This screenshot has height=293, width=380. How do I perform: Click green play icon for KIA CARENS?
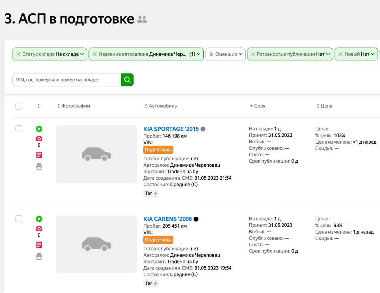[x=39, y=219]
